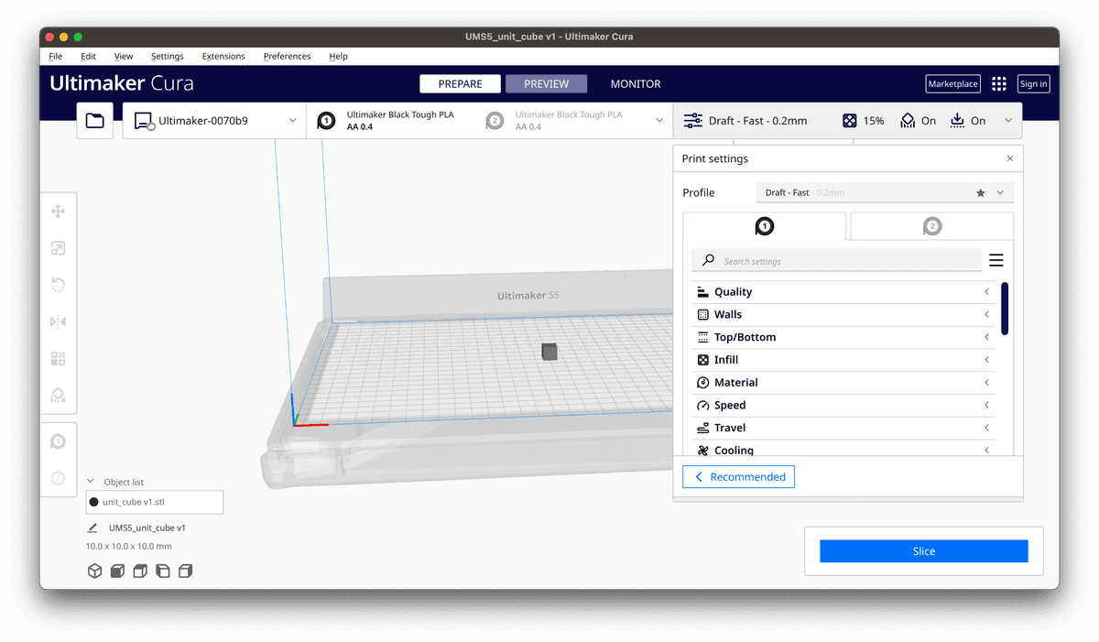1099x642 pixels.
Task: Switch to the MONITOR stage
Action: pos(636,83)
